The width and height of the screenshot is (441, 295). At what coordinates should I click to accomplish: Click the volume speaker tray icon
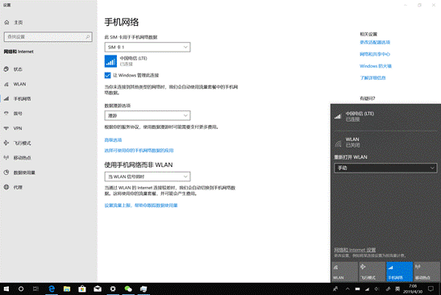pyautogui.click(x=377, y=289)
